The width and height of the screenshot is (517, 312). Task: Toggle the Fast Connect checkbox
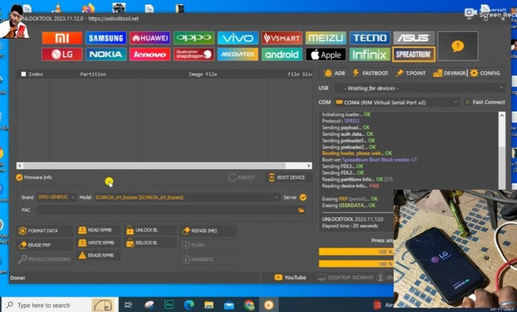tap(467, 102)
